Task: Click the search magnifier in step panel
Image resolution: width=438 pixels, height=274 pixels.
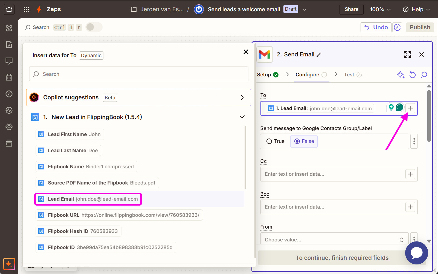Action: pos(424,75)
